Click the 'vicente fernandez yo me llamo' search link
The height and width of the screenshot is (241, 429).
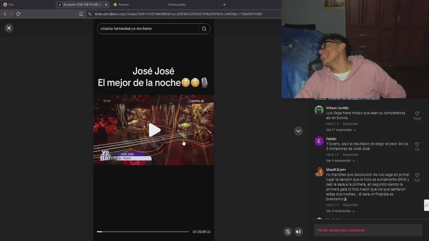[354, 98]
